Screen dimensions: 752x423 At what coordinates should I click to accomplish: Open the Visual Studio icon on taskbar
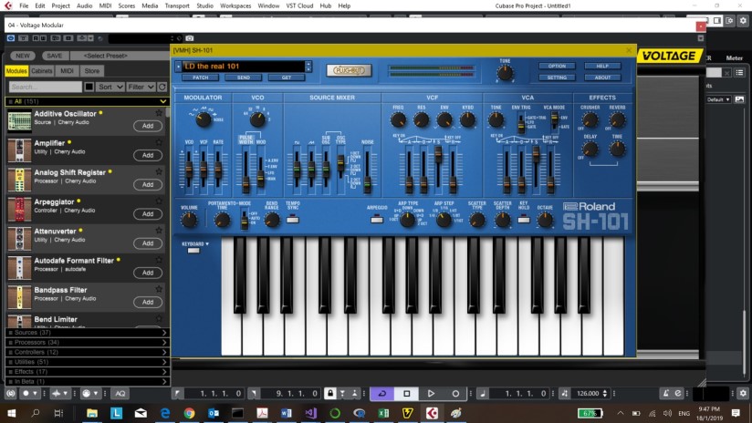(310, 412)
